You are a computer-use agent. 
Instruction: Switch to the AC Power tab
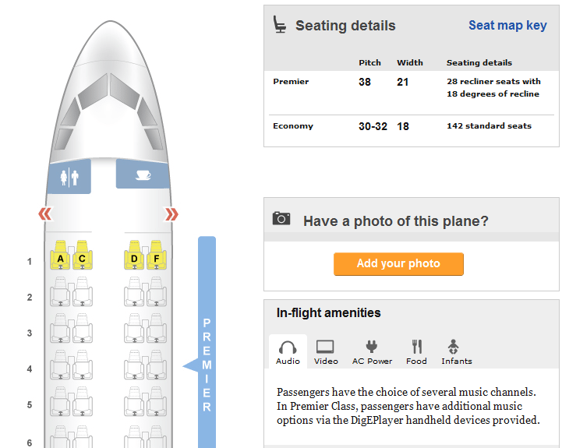372,352
